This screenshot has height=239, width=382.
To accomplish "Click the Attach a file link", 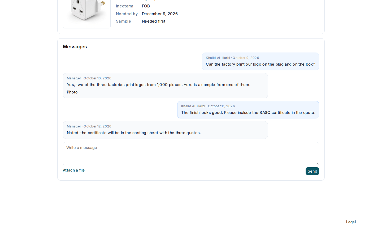I will pyautogui.click(x=74, y=170).
